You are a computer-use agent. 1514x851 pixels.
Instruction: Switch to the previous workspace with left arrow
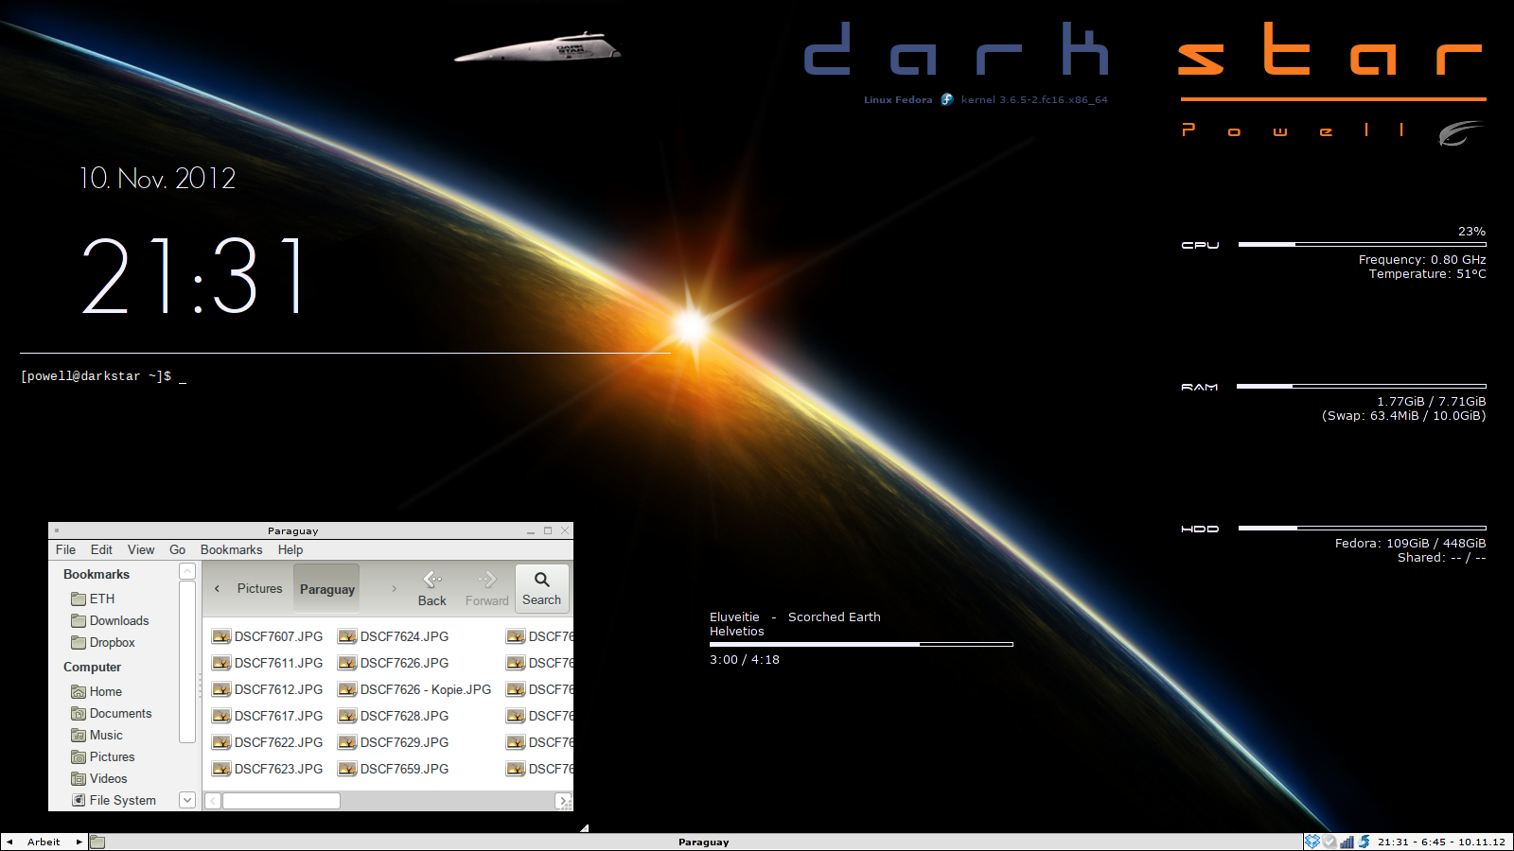click(x=9, y=842)
